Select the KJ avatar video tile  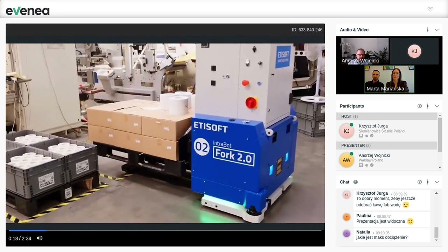414,51
